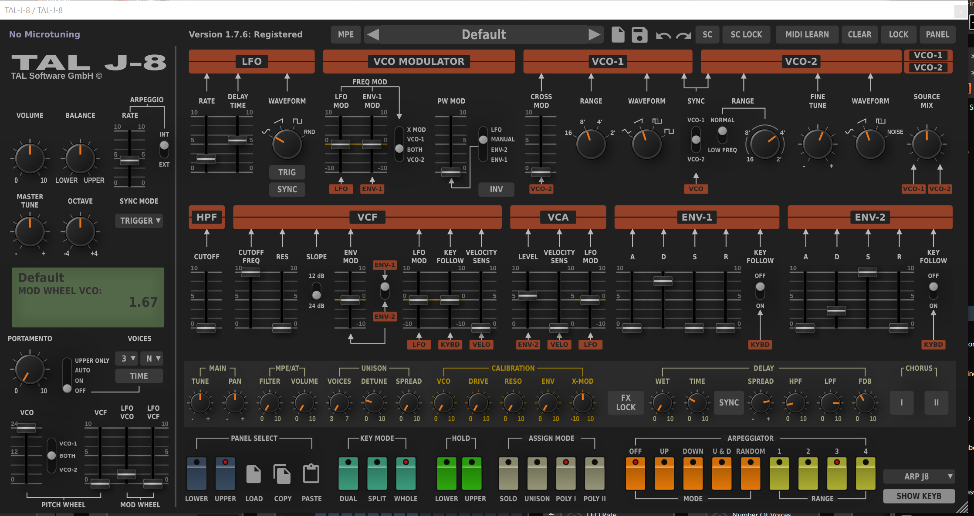Open the ARP J8 dropdown
This screenshot has height=516, width=974.
point(919,476)
